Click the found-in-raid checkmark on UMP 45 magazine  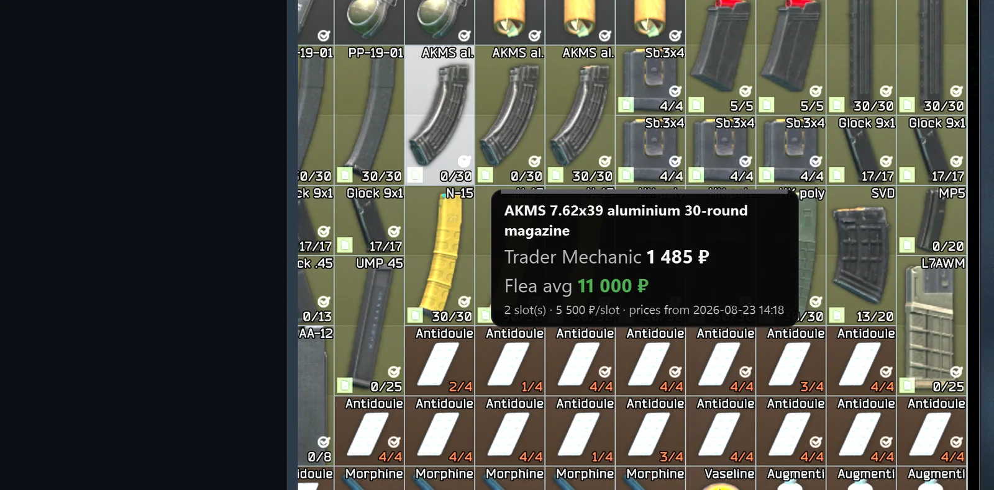pos(394,372)
